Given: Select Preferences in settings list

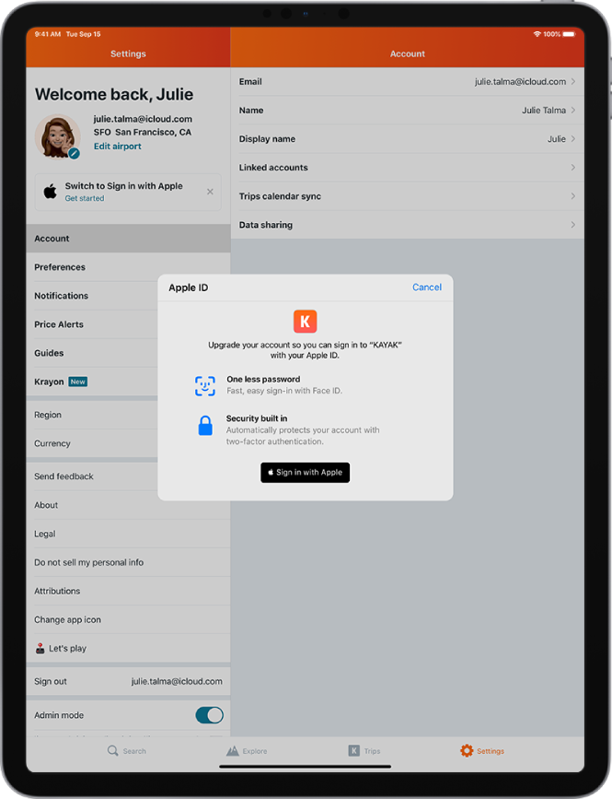Looking at the screenshot, I should click(128, 267).
